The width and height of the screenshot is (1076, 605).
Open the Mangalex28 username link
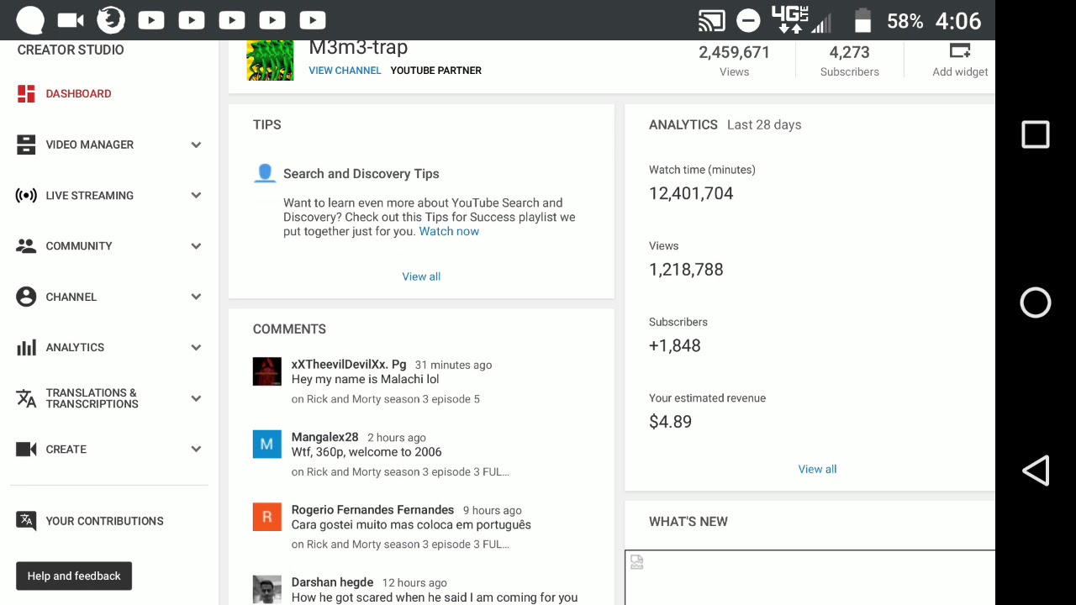click(324, 437)
